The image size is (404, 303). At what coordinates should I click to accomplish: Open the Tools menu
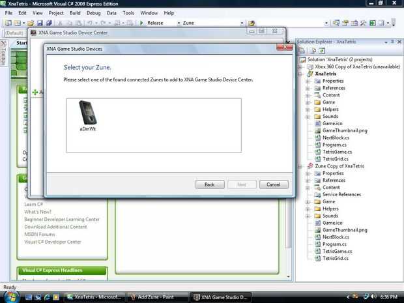coord(128,13)
